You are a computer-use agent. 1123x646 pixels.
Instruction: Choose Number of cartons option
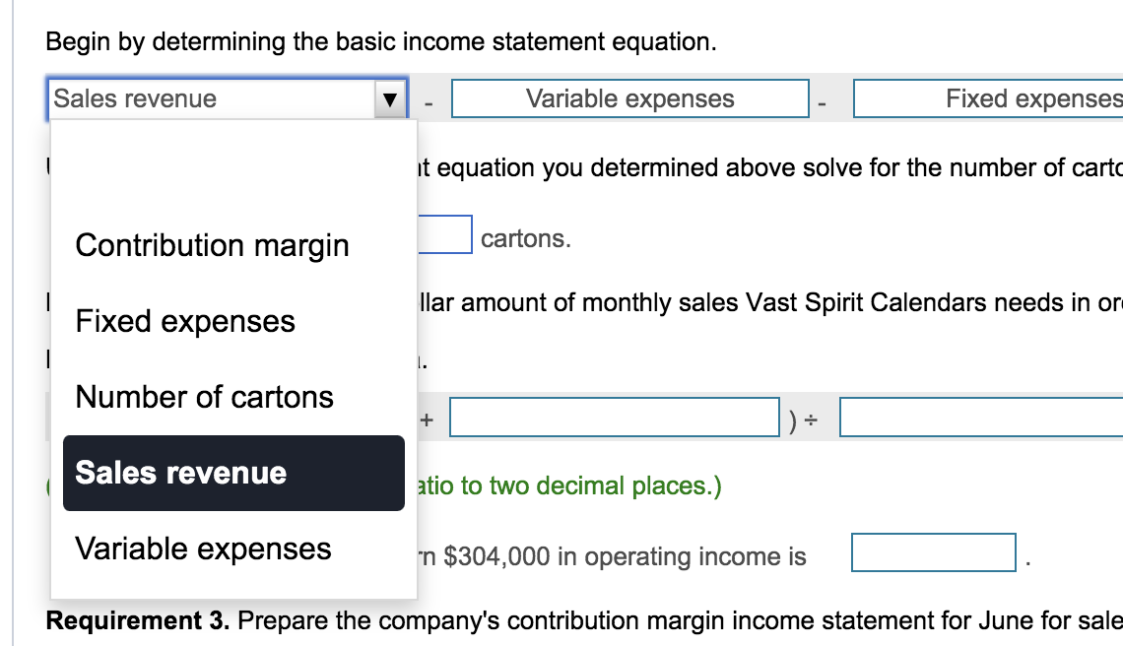[x=203, y=397]
